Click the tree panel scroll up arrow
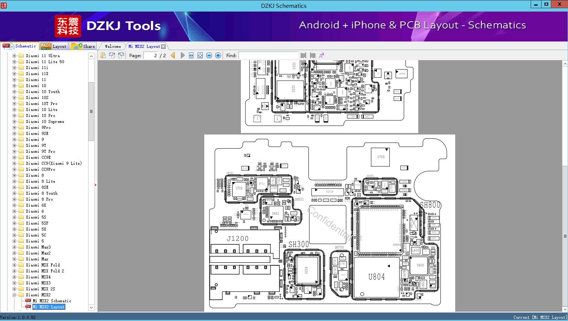Screen dimensions: 568x321 click(91, 56)
